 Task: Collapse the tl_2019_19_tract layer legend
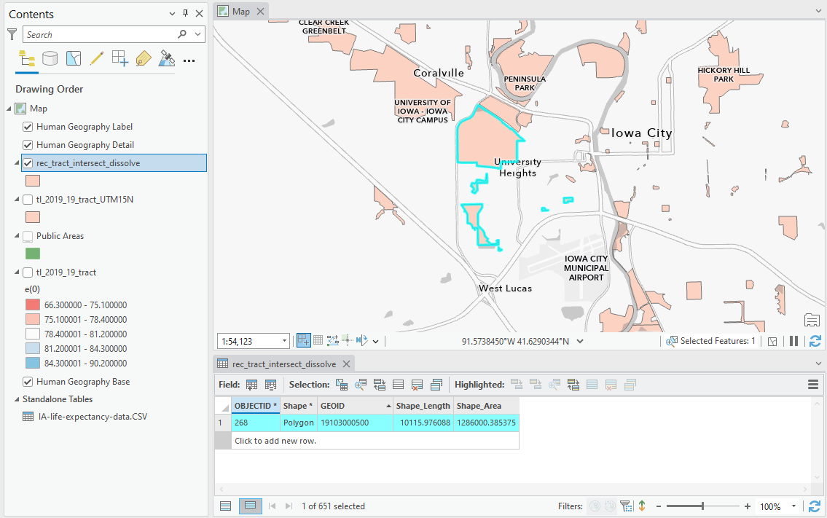pyautogui.click(x=17, y=272)
